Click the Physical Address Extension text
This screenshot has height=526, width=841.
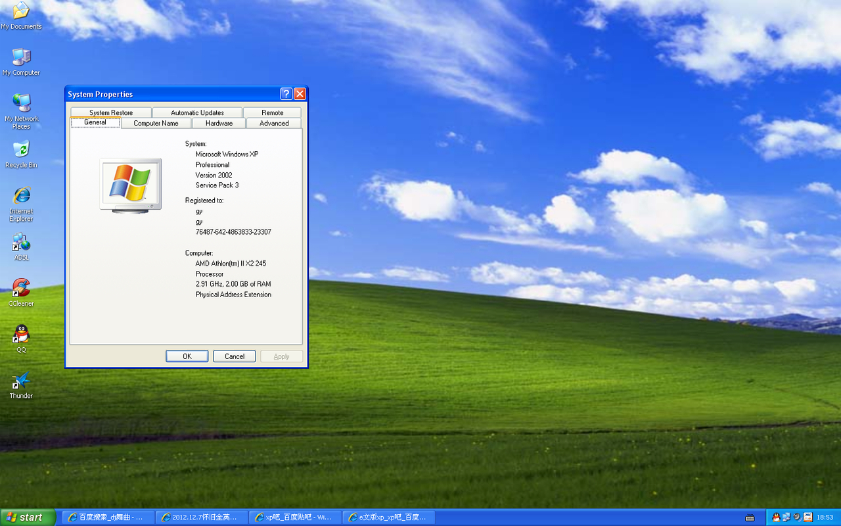233,295
